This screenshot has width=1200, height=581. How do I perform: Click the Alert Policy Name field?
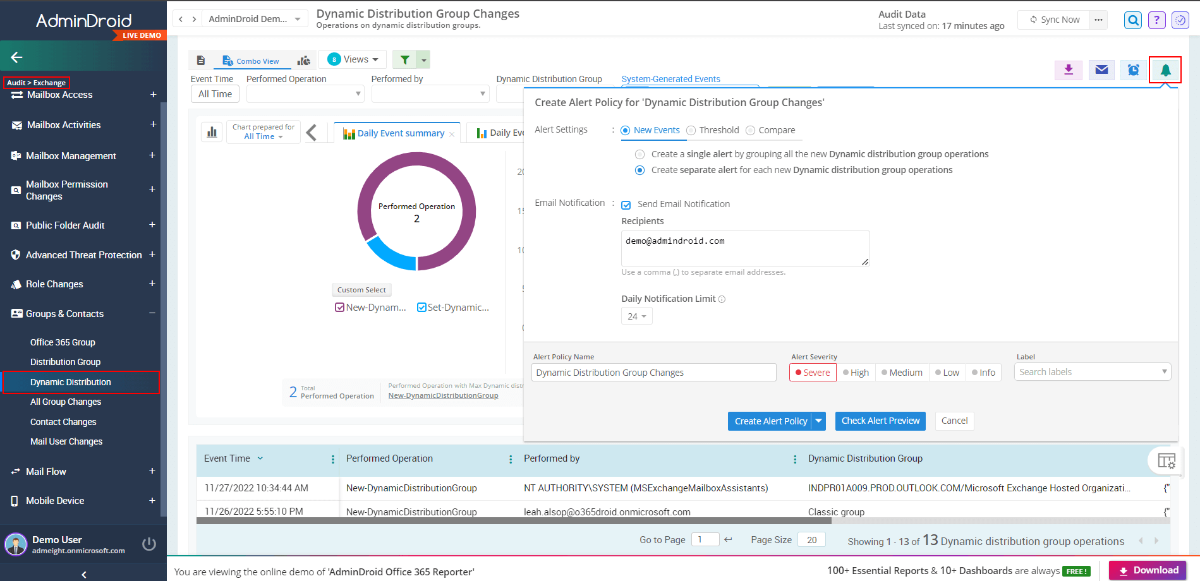click(x=653, y=373)
